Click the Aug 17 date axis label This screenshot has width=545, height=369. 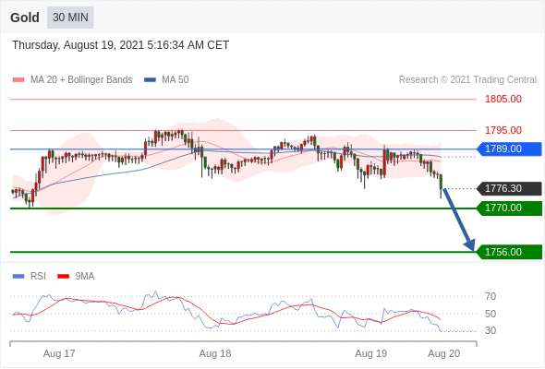pyautogui.click(x=59, y=353)
